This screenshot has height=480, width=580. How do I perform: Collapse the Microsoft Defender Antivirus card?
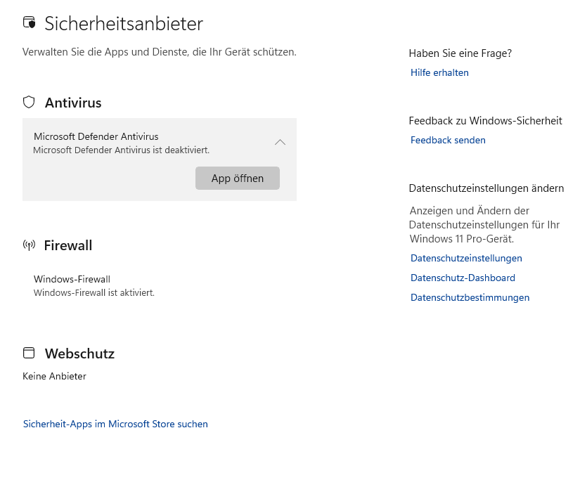point(280,143)
